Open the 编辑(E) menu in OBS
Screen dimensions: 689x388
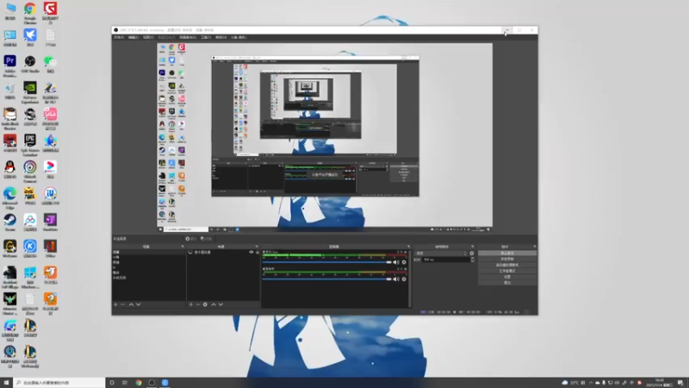[x=133, y=37]
